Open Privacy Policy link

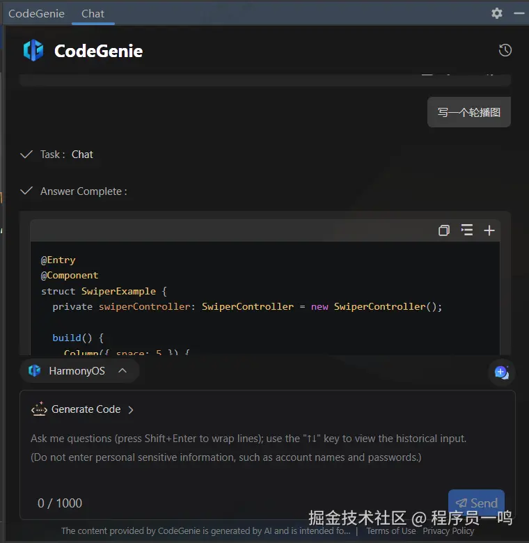point(448,531)
